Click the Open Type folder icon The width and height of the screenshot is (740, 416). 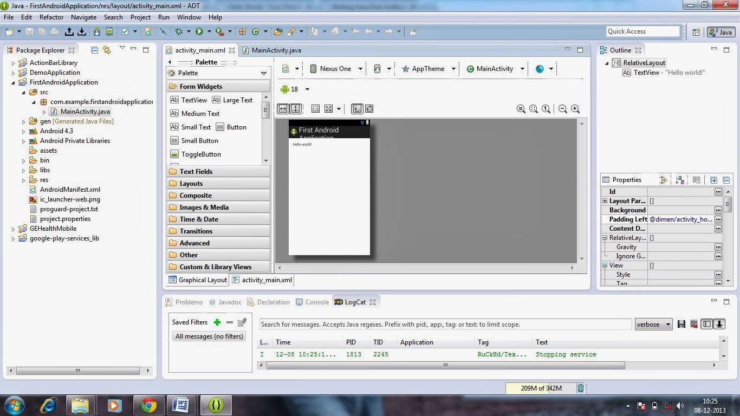click(278, 32)
